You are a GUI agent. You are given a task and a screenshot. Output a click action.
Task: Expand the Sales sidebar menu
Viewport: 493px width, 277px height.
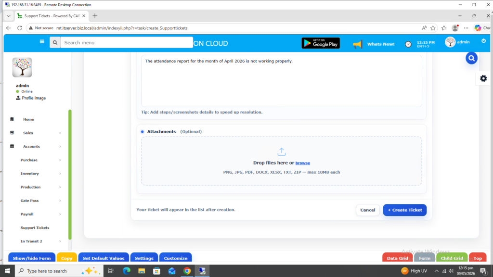[x=35, y=133]
